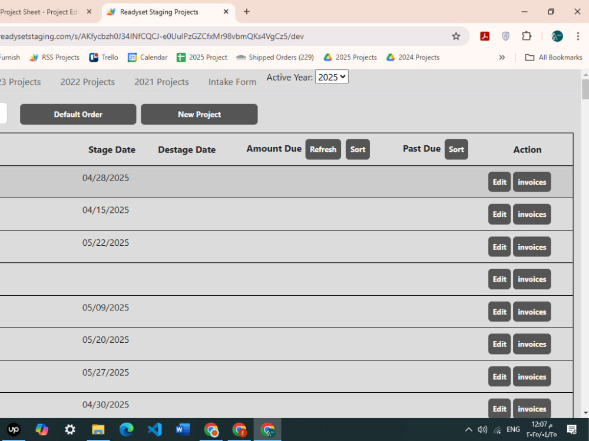Viewport: 589px width, 441px height.
Task: Edit the project staged 04/28/2025
Action: [x=499, y=182]
